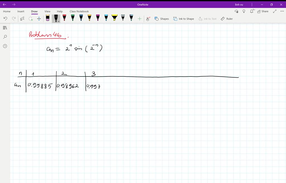Click the Undo icon
This screenshot has height=183, width=286.
(x=5, y=18)
